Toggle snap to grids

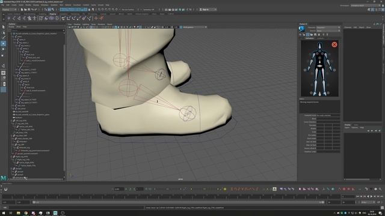[x=99, y=10]
